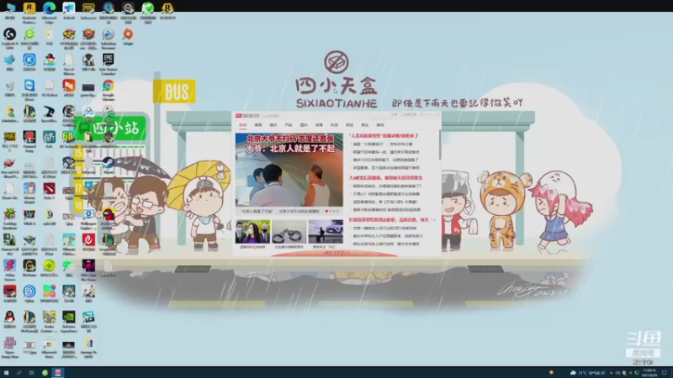Click the first red carousel dot under headline image
Screen dimensions: 673x378
pyautogui.click(x=326, y=212)
